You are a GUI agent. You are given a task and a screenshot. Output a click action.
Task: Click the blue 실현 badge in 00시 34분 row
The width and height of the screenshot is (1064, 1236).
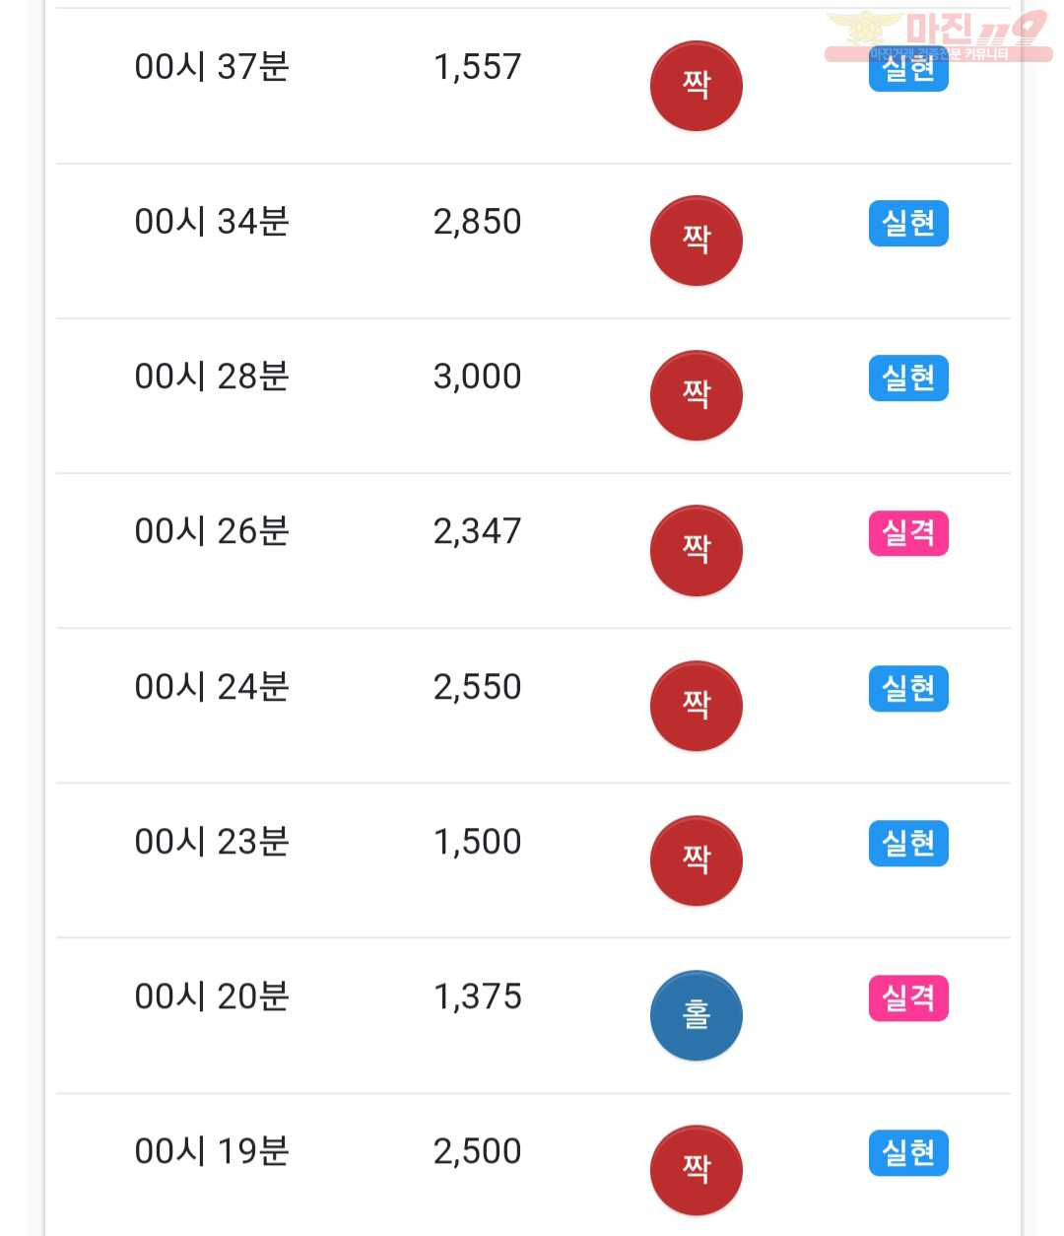click(x=908, y=223)
